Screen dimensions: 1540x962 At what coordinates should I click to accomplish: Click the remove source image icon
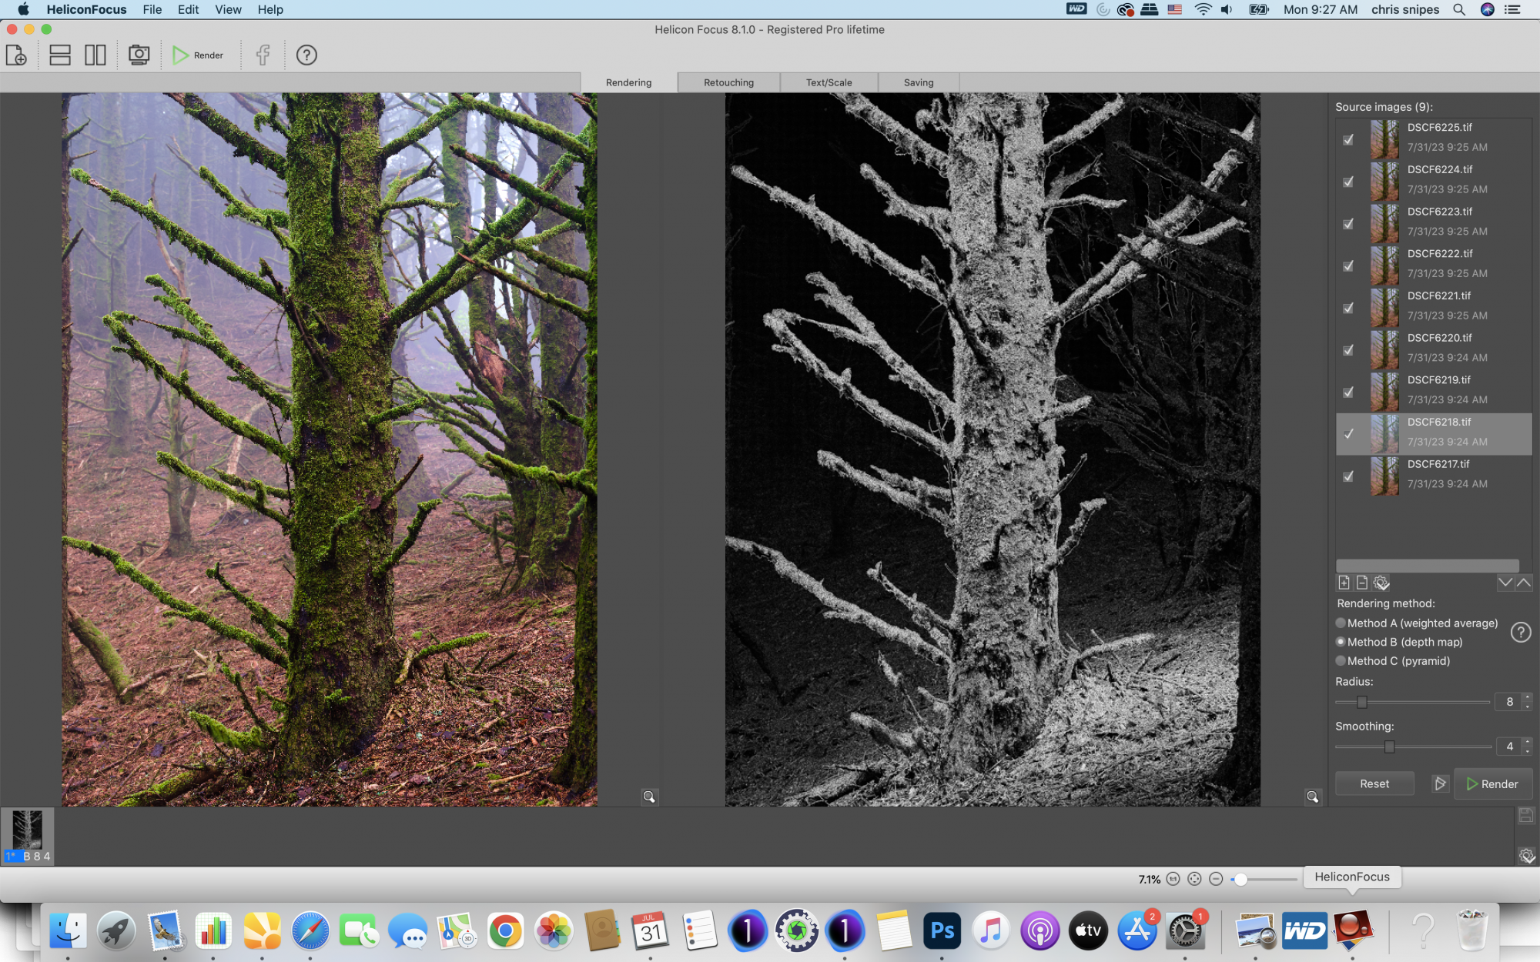coord(1361,583)
